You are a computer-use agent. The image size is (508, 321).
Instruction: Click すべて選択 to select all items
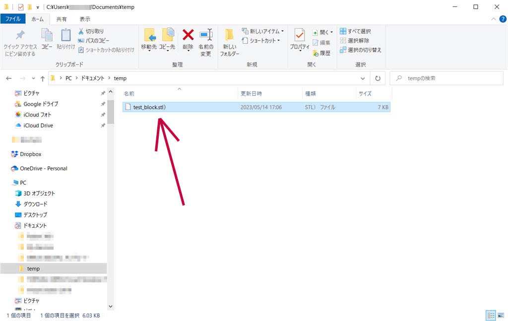tap(355, 31)
